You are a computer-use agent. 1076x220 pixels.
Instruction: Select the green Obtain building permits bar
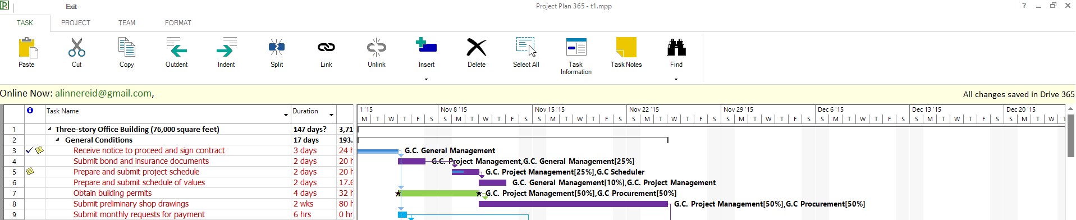(438, 193)
